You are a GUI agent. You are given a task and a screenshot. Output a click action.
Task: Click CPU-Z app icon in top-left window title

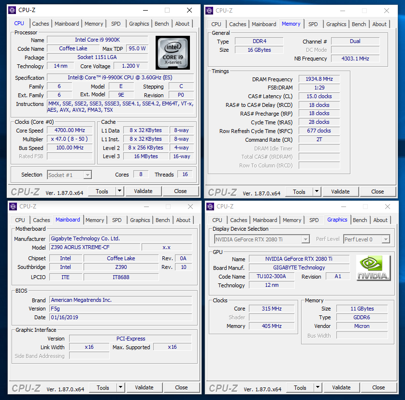coord(12,10)
